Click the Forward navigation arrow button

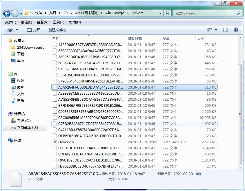pyautogui.click(x=15, y=13)
